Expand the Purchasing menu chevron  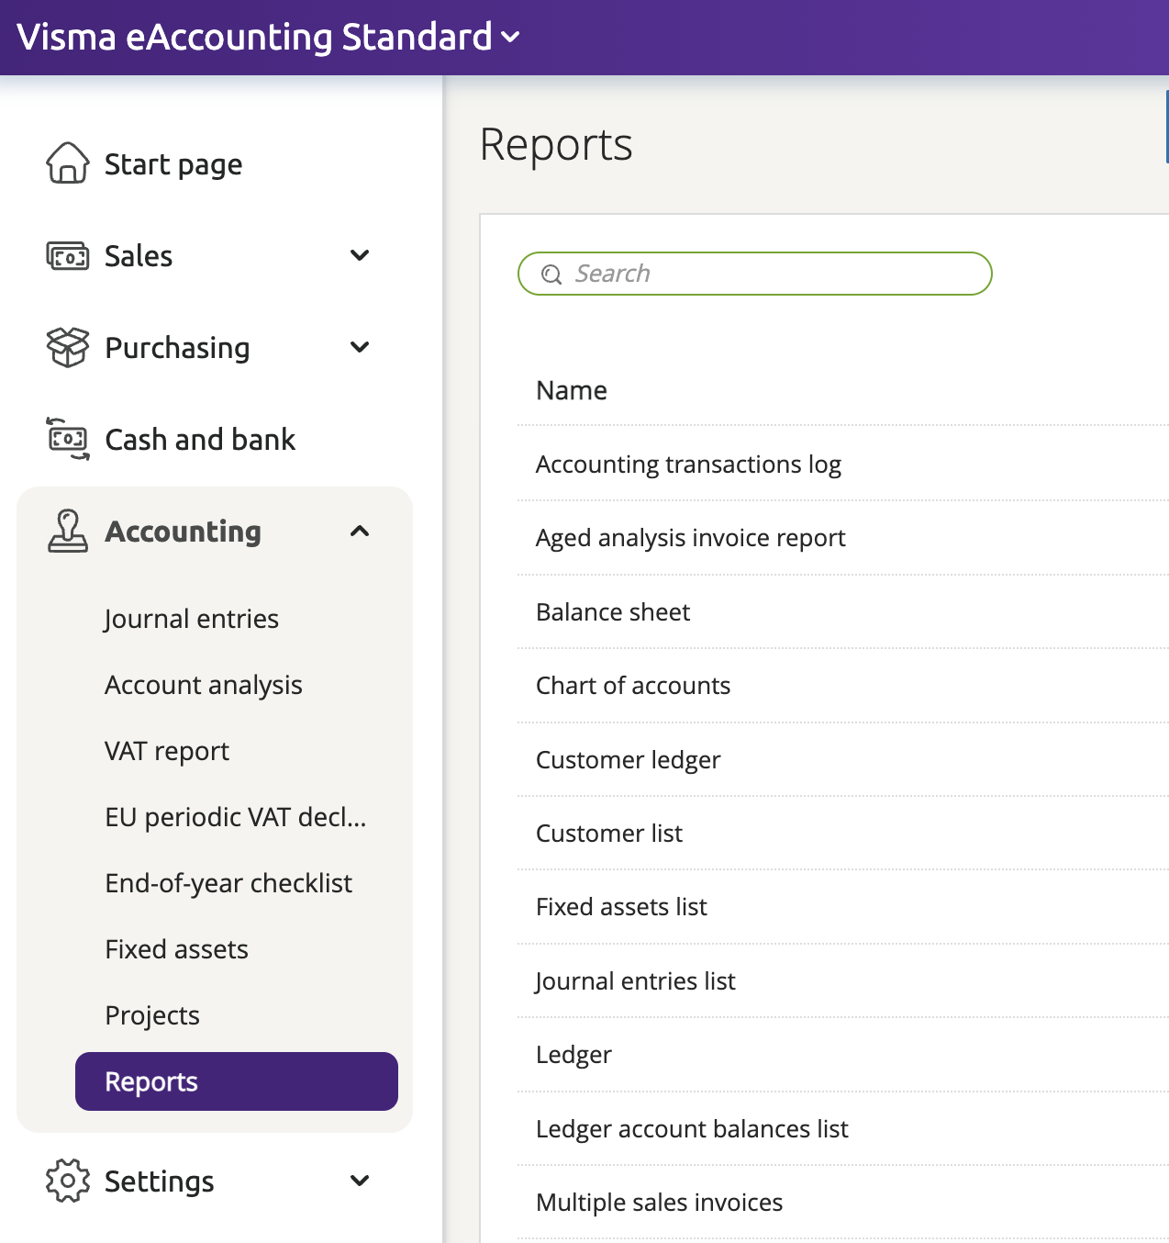(x=360, y=348)
